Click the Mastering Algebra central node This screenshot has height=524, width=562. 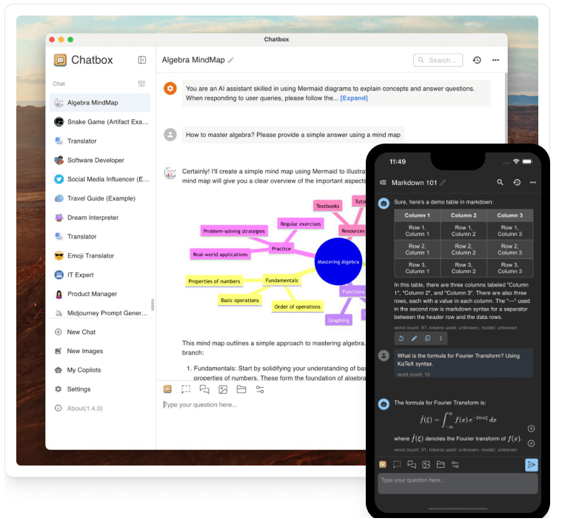[338, 262]
